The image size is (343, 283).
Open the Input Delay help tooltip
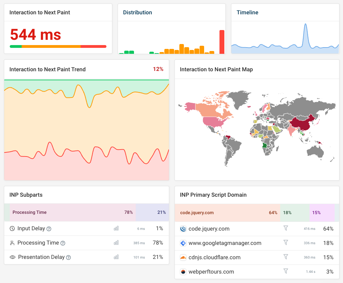click(x=49, y=228)
